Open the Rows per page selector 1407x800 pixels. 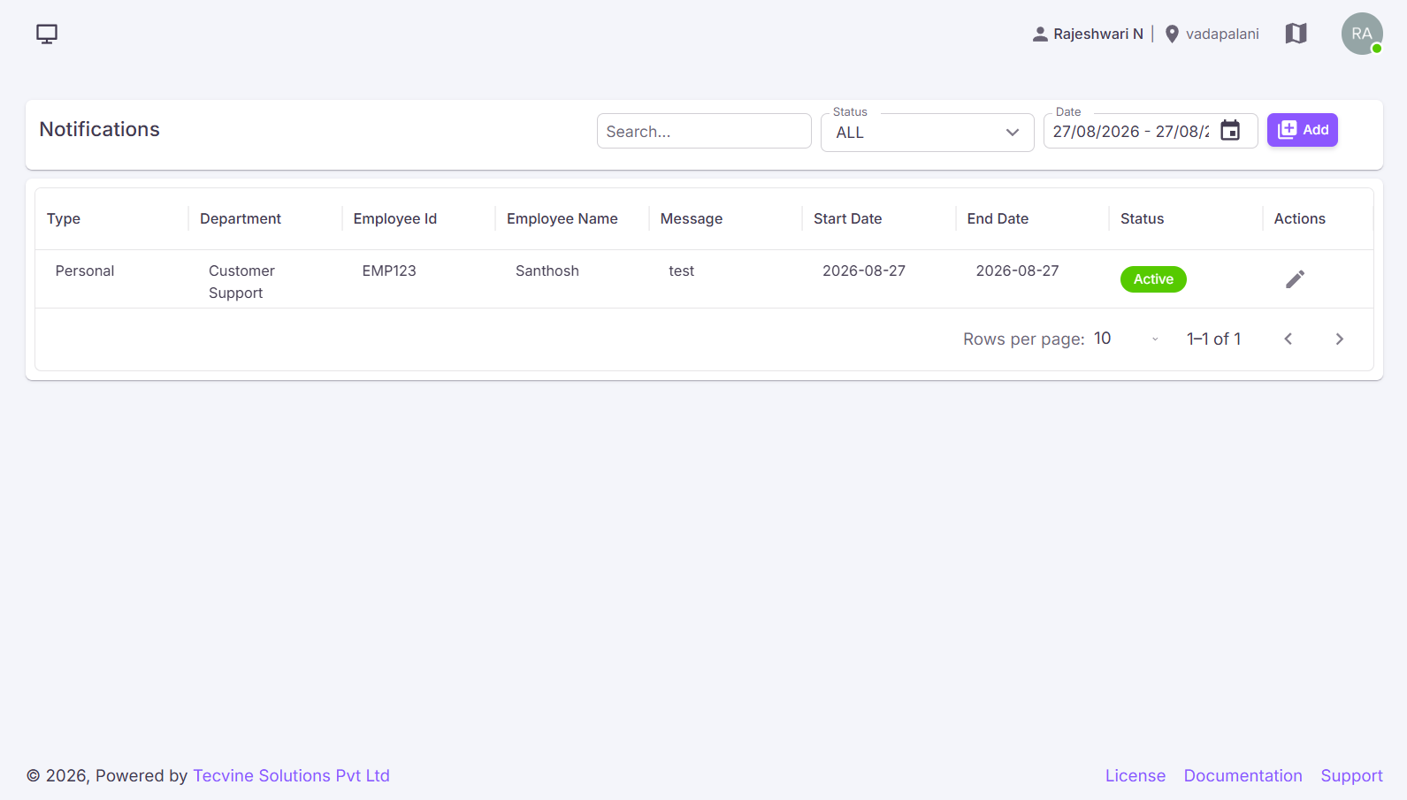[1127, 339]
